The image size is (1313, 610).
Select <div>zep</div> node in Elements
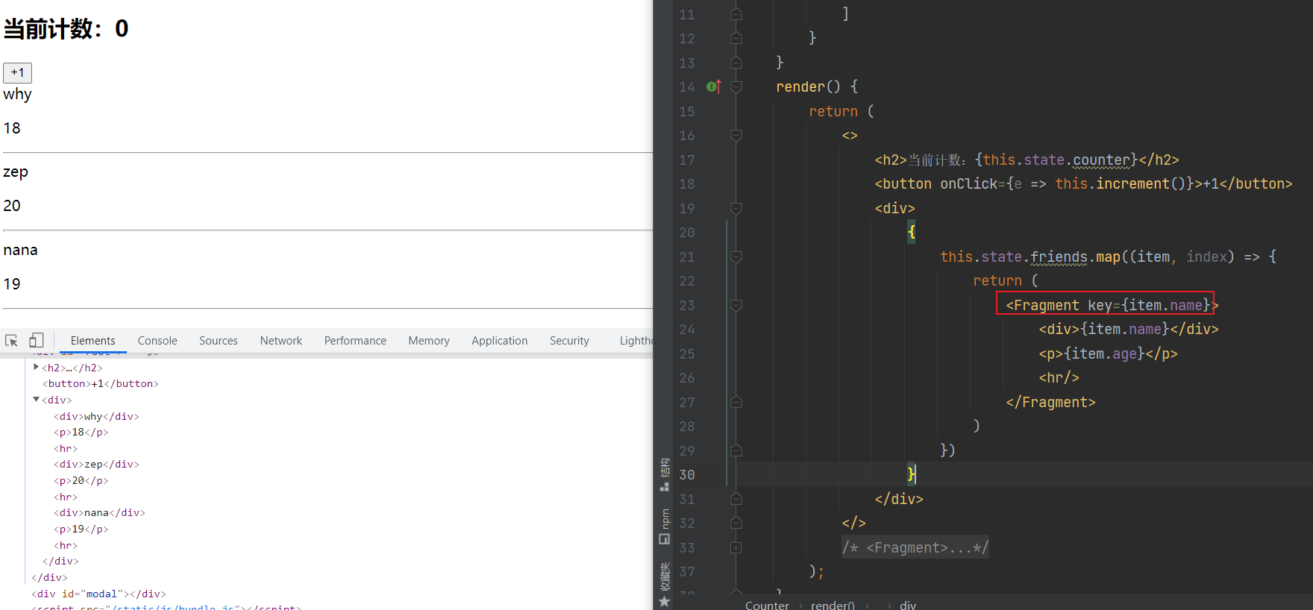point(96,464)
